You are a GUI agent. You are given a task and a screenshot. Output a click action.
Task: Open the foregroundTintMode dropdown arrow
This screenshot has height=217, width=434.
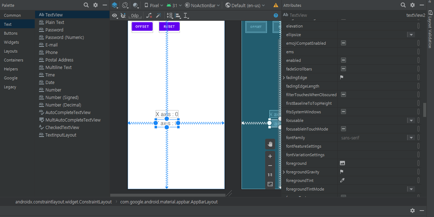(x=411, y=189)
